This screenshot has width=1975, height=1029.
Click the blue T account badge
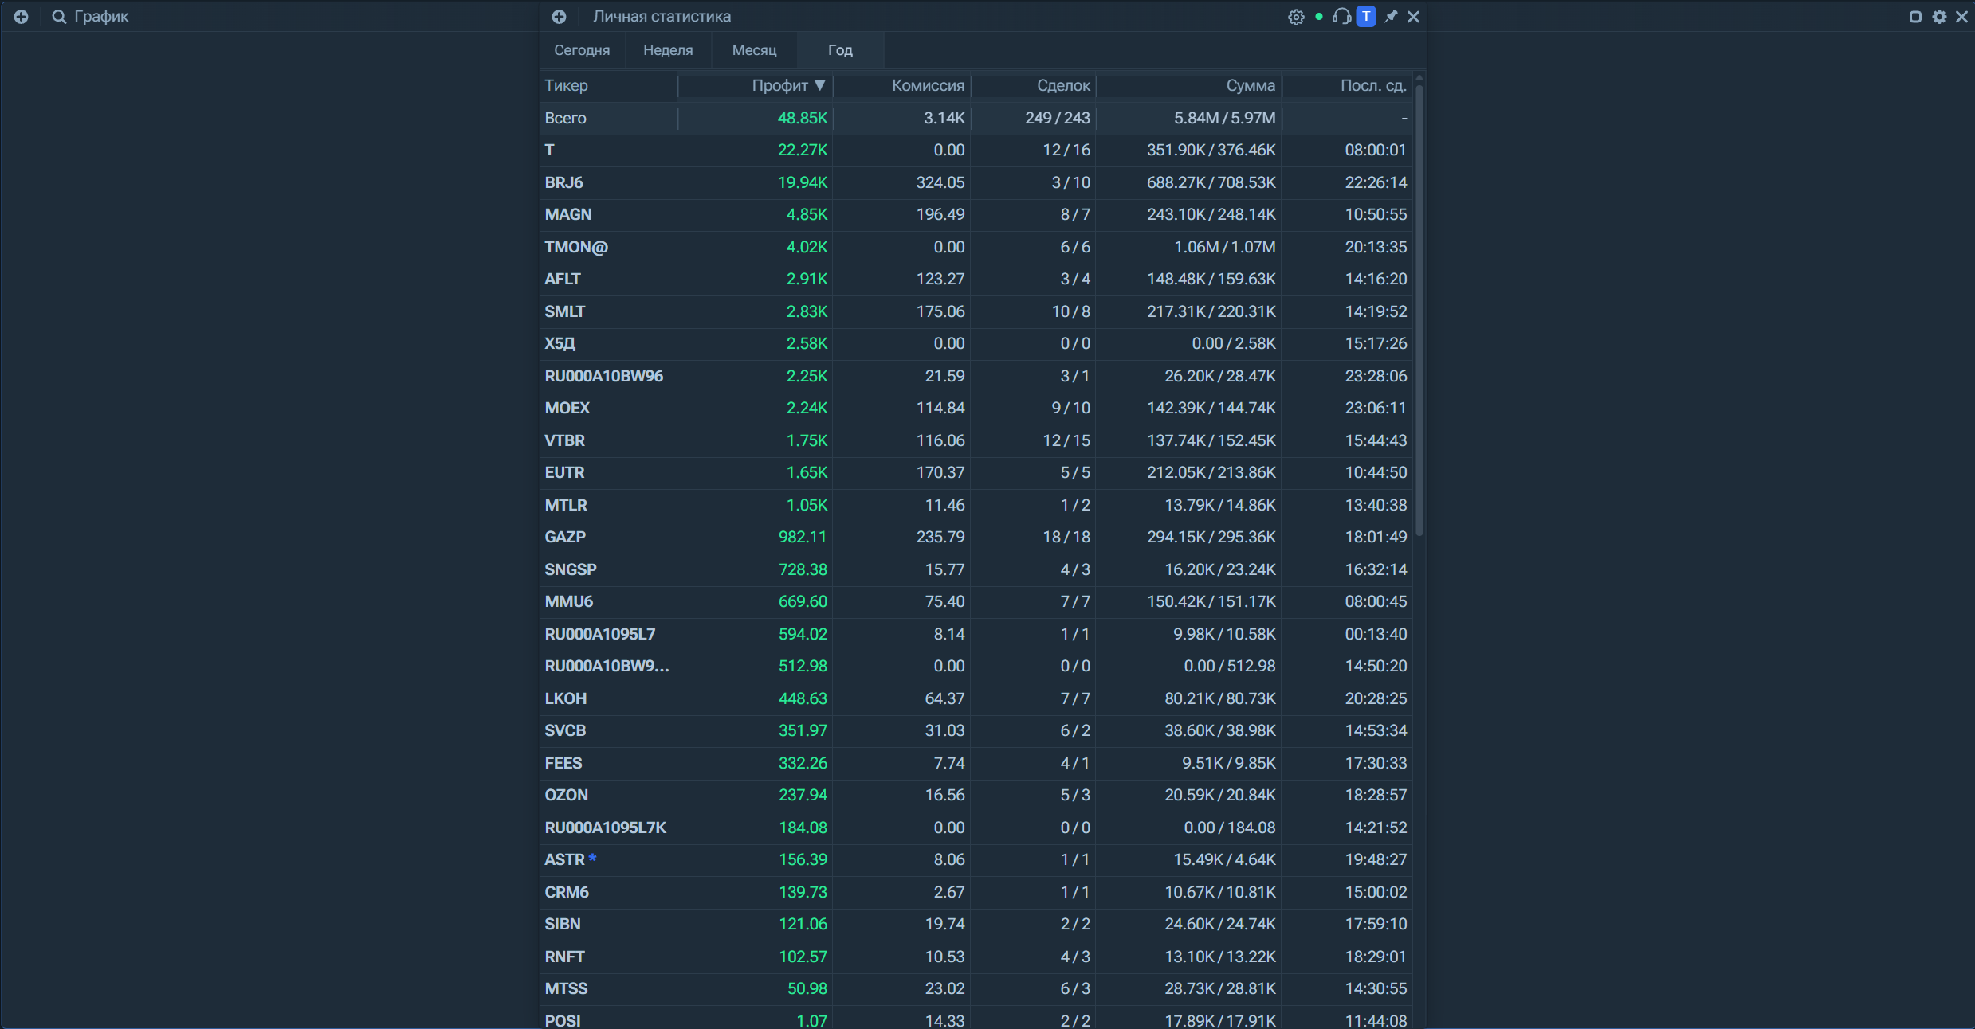[1366, 16]
